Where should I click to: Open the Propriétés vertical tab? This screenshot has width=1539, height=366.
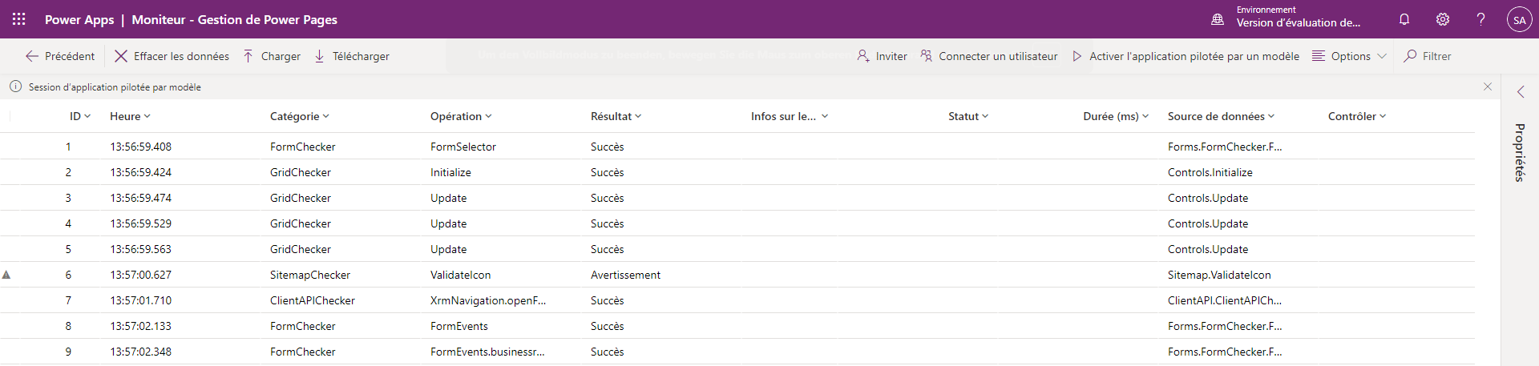(1520, 152)
